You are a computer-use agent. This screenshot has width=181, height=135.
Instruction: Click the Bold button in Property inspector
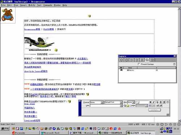tap(150, 102)
